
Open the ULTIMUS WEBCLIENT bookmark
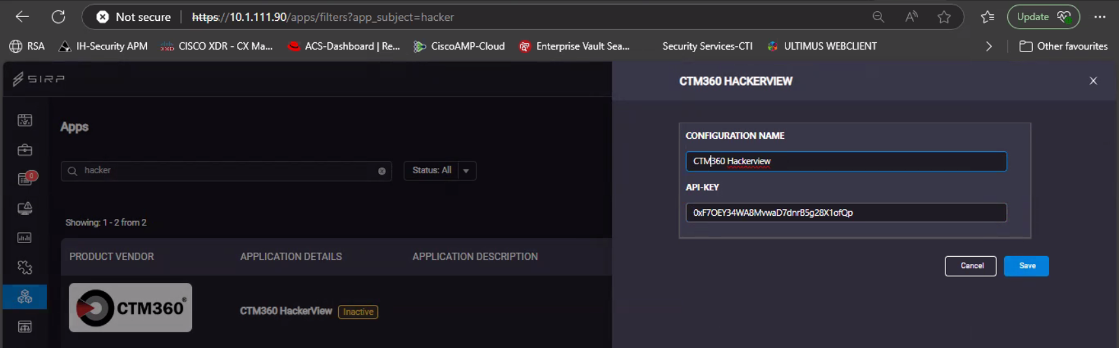[822, 46]
